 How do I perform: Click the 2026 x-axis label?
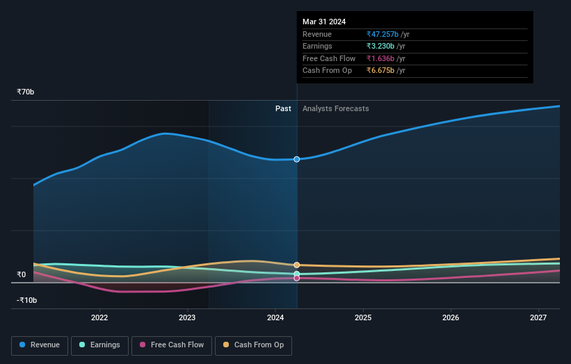(451, 317)
